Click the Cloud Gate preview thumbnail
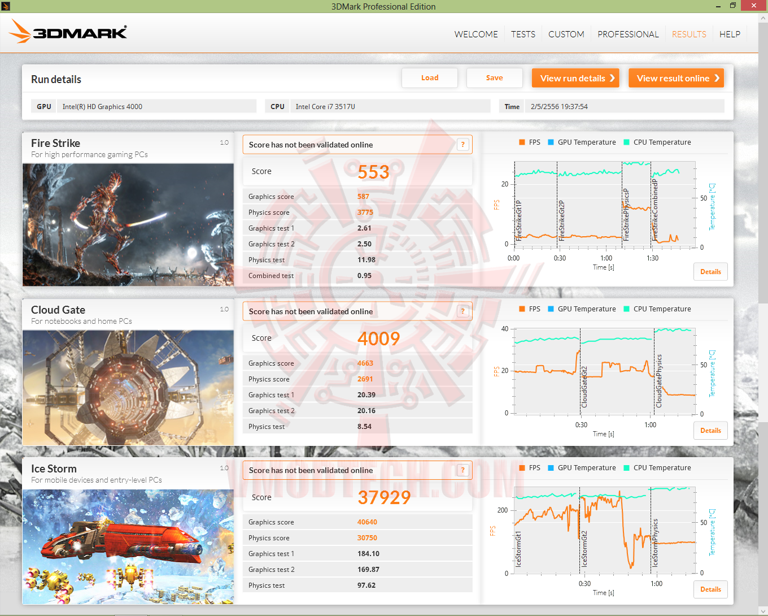 128,388
